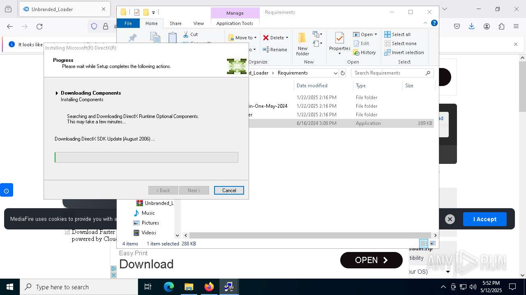Open the Firefox Pocket icon
Viewport: 526px width, 295px height.
tap(457, 27)
